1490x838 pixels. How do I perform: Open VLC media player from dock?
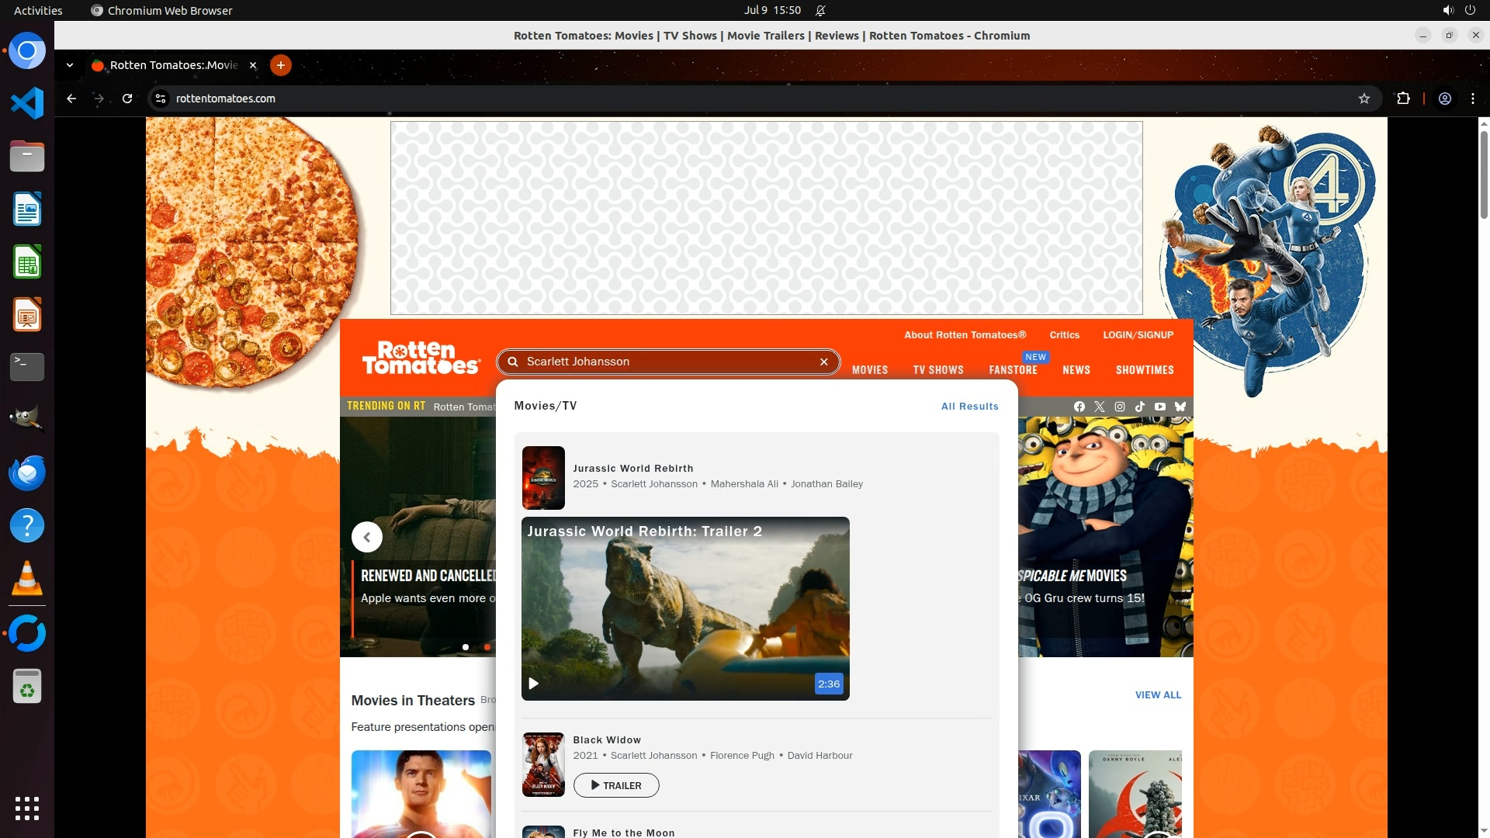[x=27, y=579]
